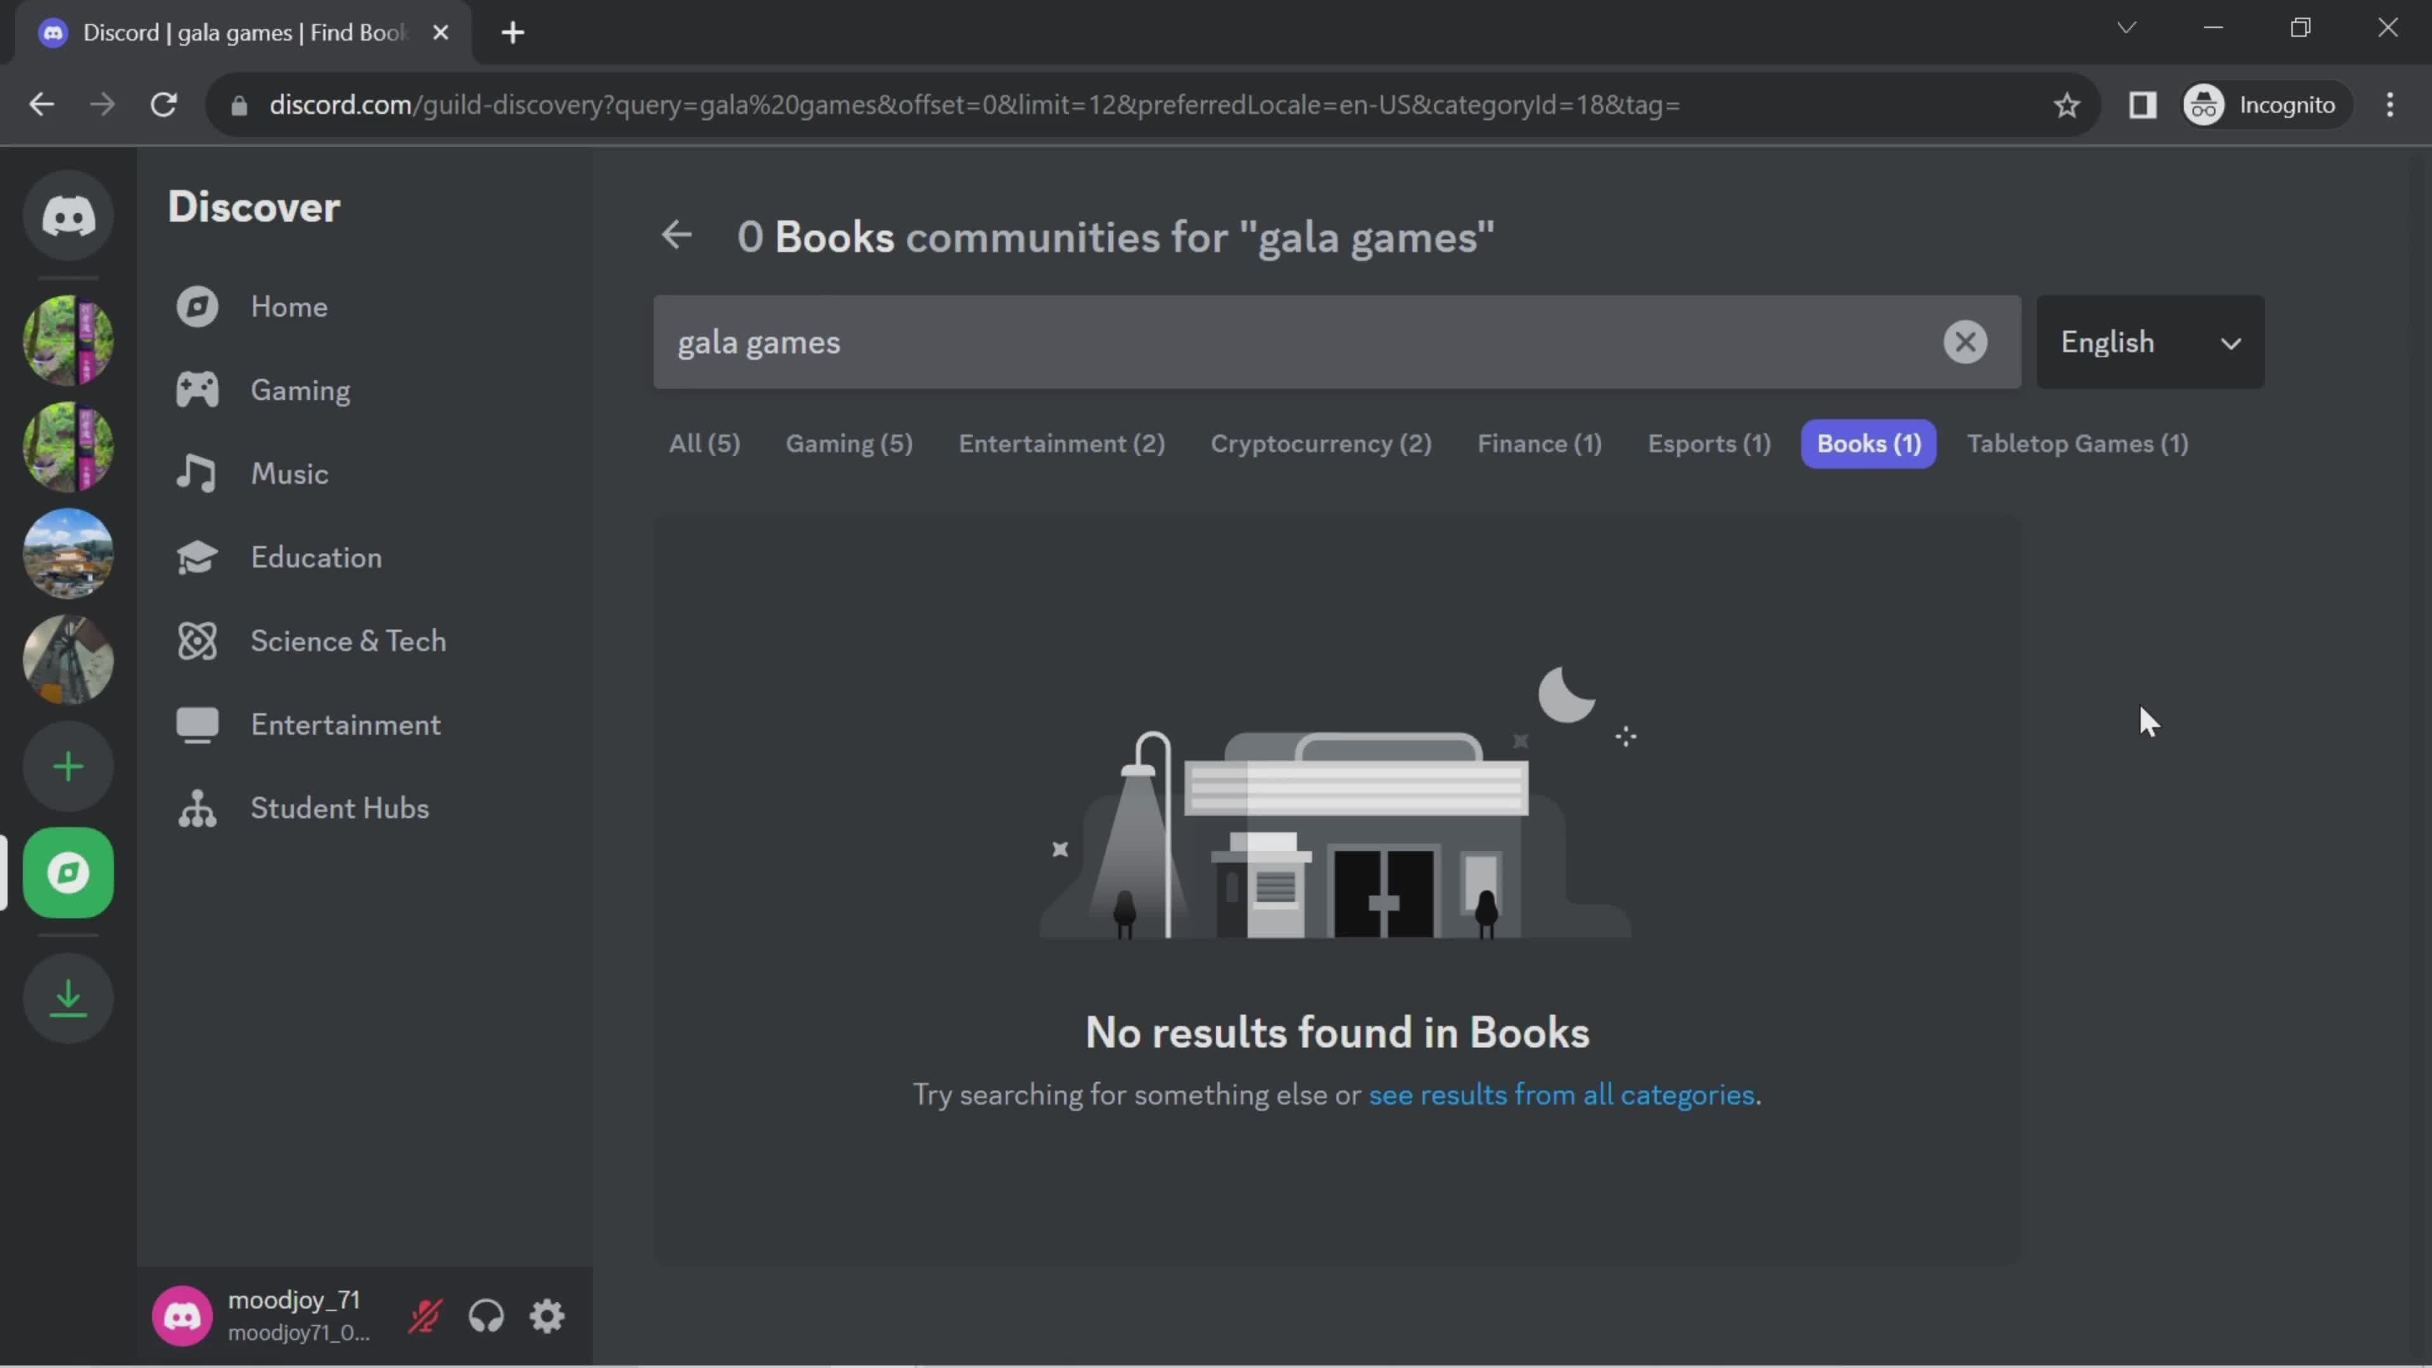Viewport: 2432px width, 1368px height.
Task: Select the Esports (1) filter tab
Action: [x=1709, y=443]
